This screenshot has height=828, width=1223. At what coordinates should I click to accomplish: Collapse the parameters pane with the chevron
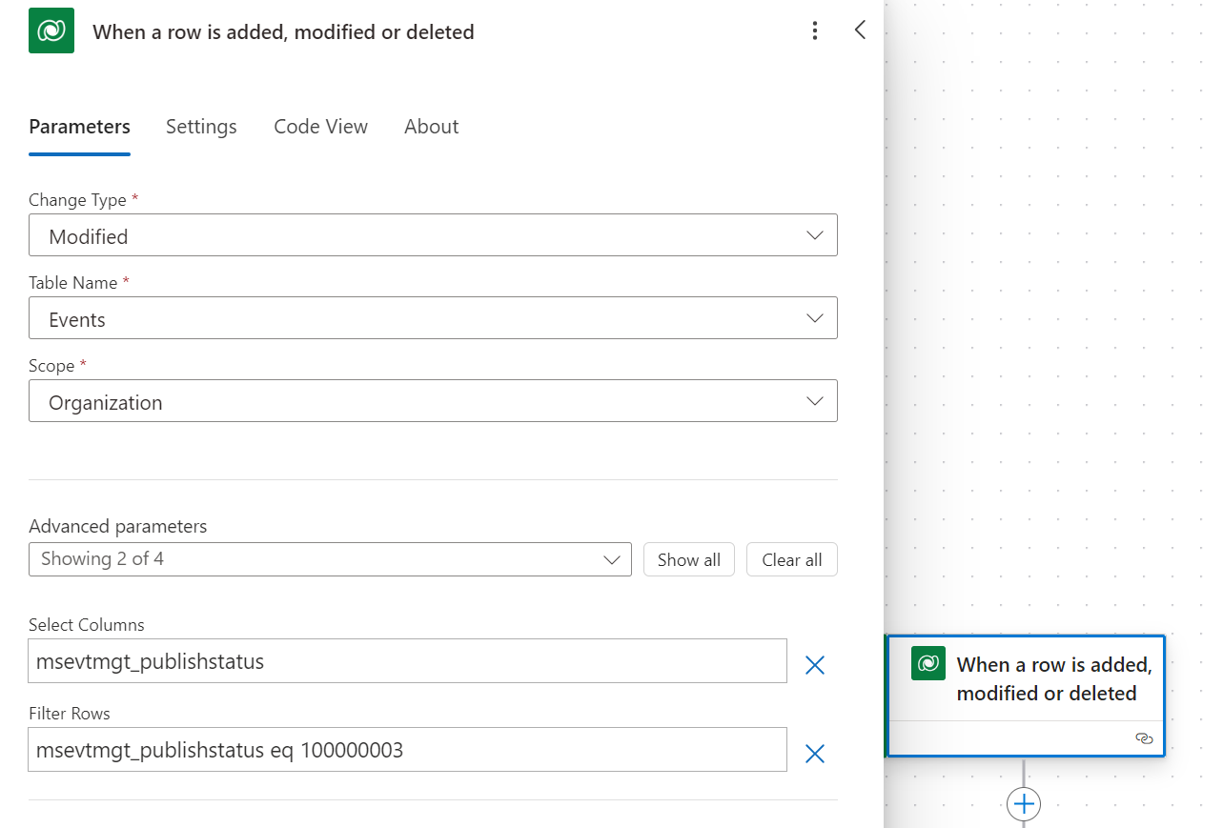[860, 30]
